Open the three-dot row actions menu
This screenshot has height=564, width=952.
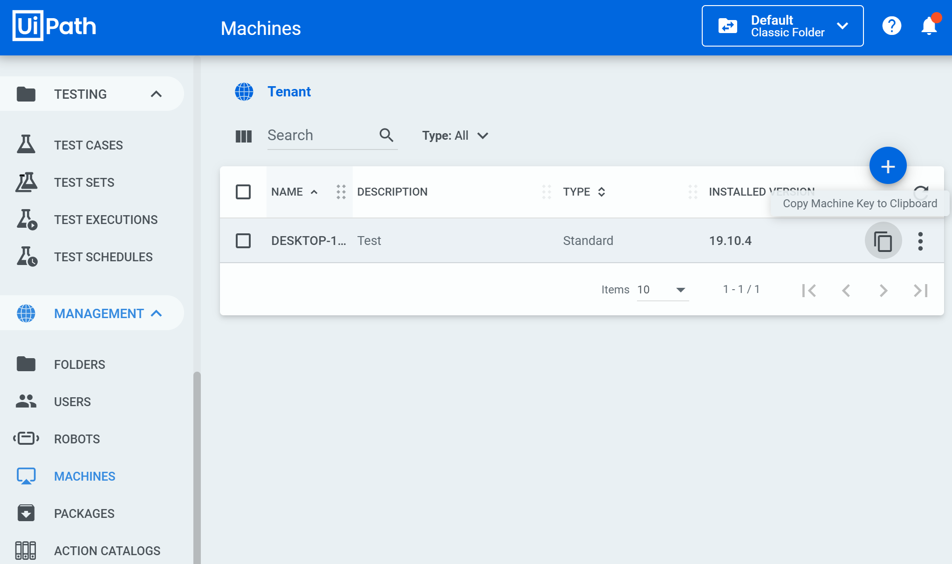pyautogui.click(x=920, y=241)
